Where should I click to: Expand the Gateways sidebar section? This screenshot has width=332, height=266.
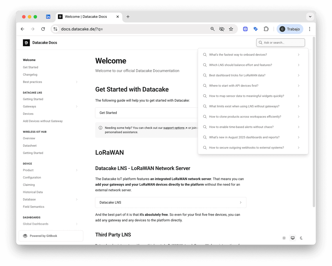click(x=77, y=106)
